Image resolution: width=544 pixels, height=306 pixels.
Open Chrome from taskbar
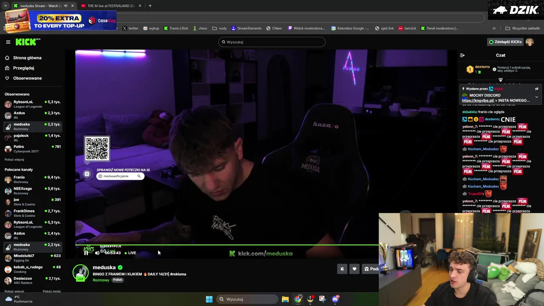[298, 299]
